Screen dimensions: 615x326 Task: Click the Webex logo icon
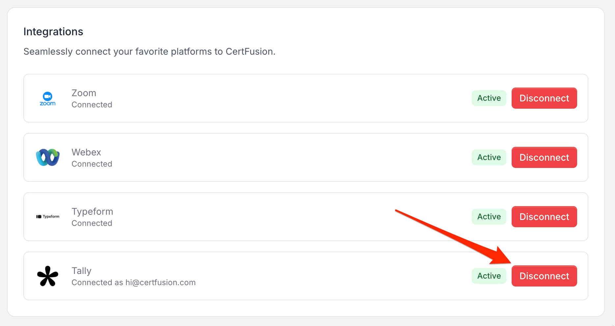tap(48, 157)
